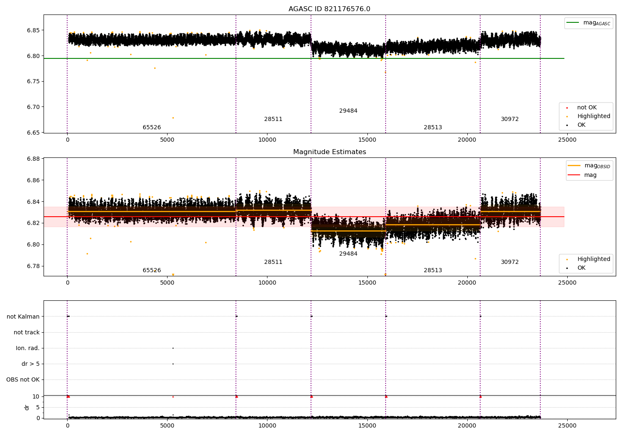Image resolution: width=622 pixels, height=435 pixels.
Task: Click the 15000 x-tick under the middle plot
Action: click(x=367, y=283)
